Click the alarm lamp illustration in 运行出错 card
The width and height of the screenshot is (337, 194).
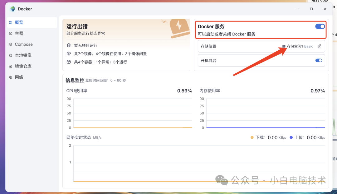[179, 29]
